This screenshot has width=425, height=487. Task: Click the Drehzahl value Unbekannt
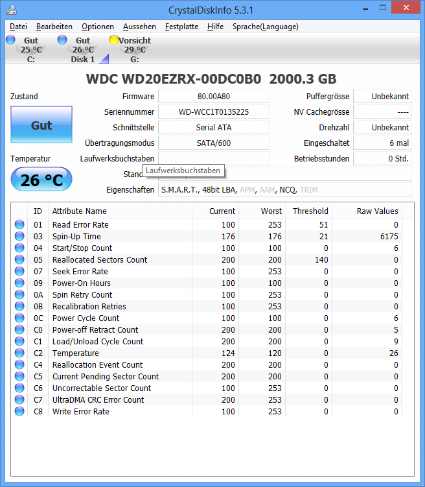tap(382, 127)
